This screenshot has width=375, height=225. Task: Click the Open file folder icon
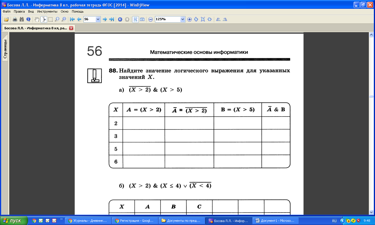coord(6,19)
